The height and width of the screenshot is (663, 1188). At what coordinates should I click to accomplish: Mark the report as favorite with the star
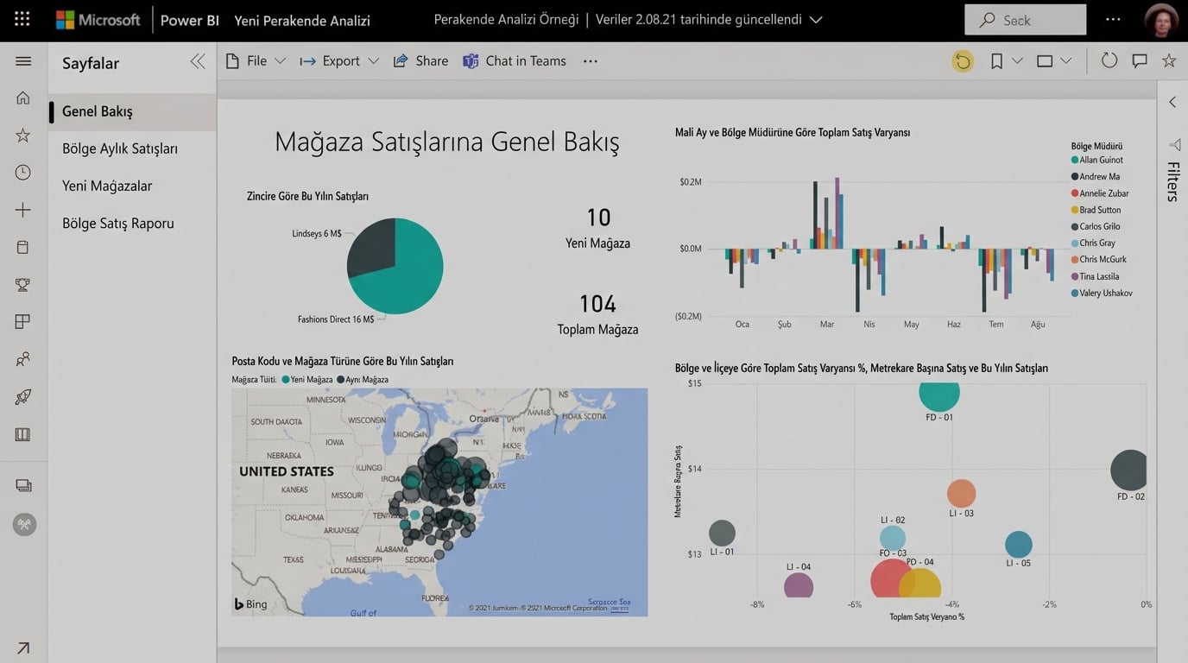pyautogui.click(x=1169, y=60)
